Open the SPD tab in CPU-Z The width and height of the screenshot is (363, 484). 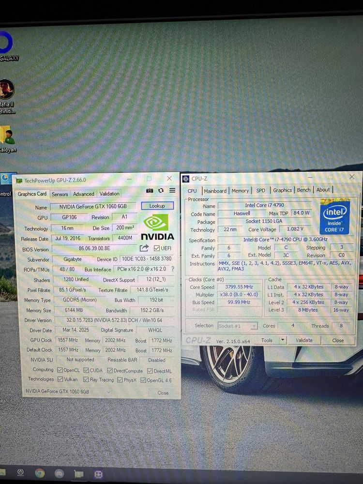[261, 190]
